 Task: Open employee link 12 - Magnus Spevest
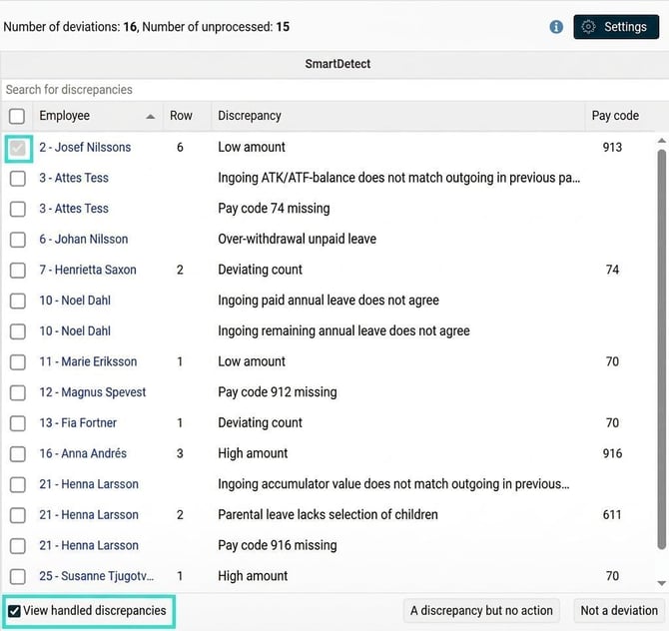(x=93, y=392)
